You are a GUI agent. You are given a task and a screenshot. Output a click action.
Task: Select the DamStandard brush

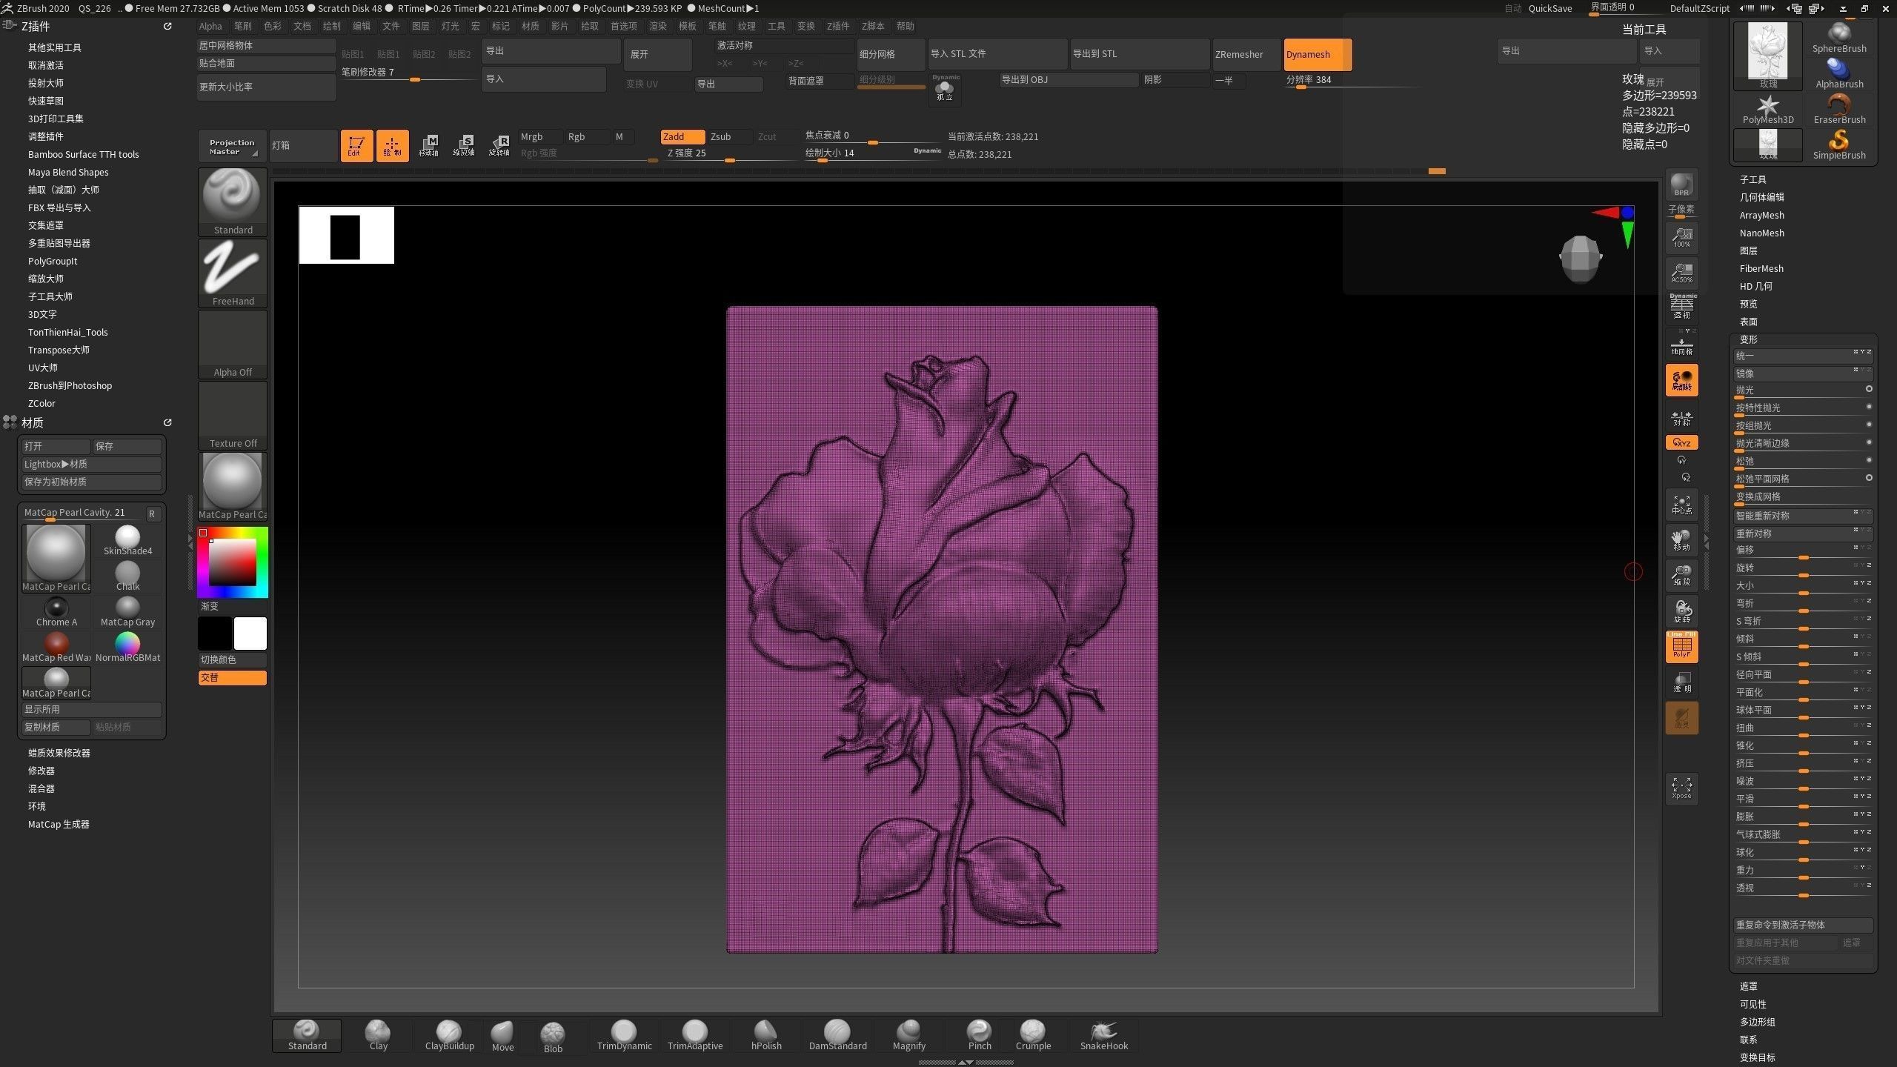click(837, 1035)
